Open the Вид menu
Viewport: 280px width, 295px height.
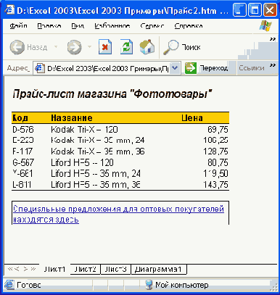coord(78,25)
